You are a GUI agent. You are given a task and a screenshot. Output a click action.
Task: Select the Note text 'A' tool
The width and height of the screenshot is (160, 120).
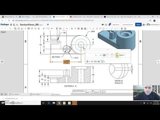[72, 29]
